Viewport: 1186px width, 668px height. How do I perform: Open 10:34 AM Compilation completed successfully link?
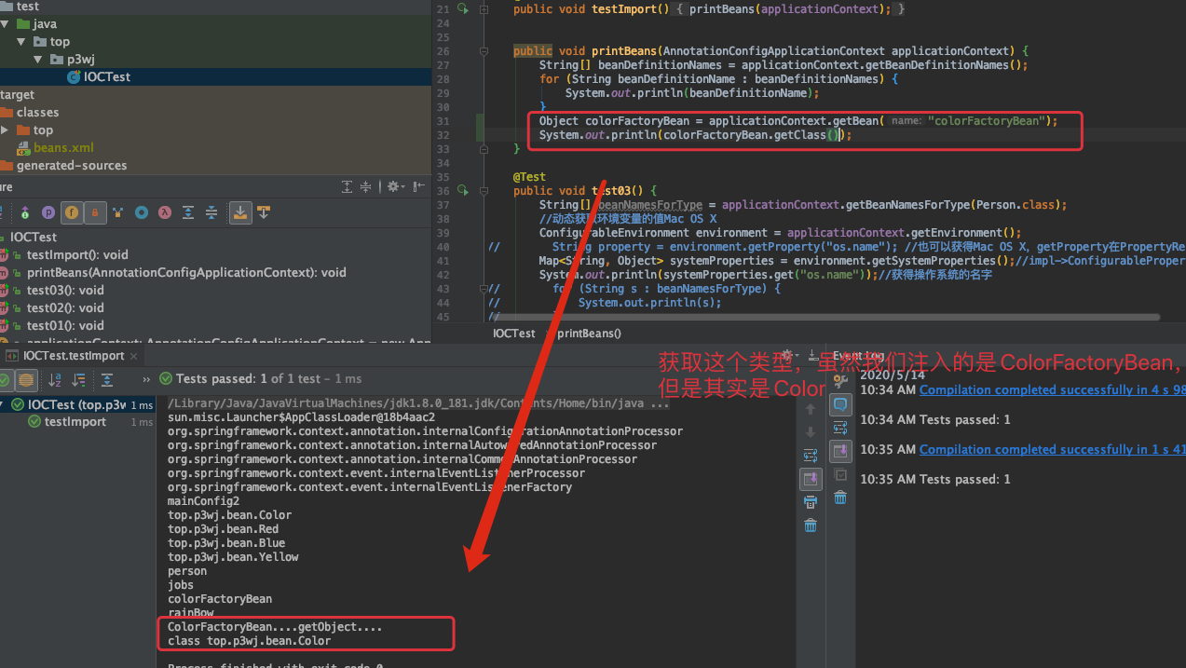pos(1053,390)
